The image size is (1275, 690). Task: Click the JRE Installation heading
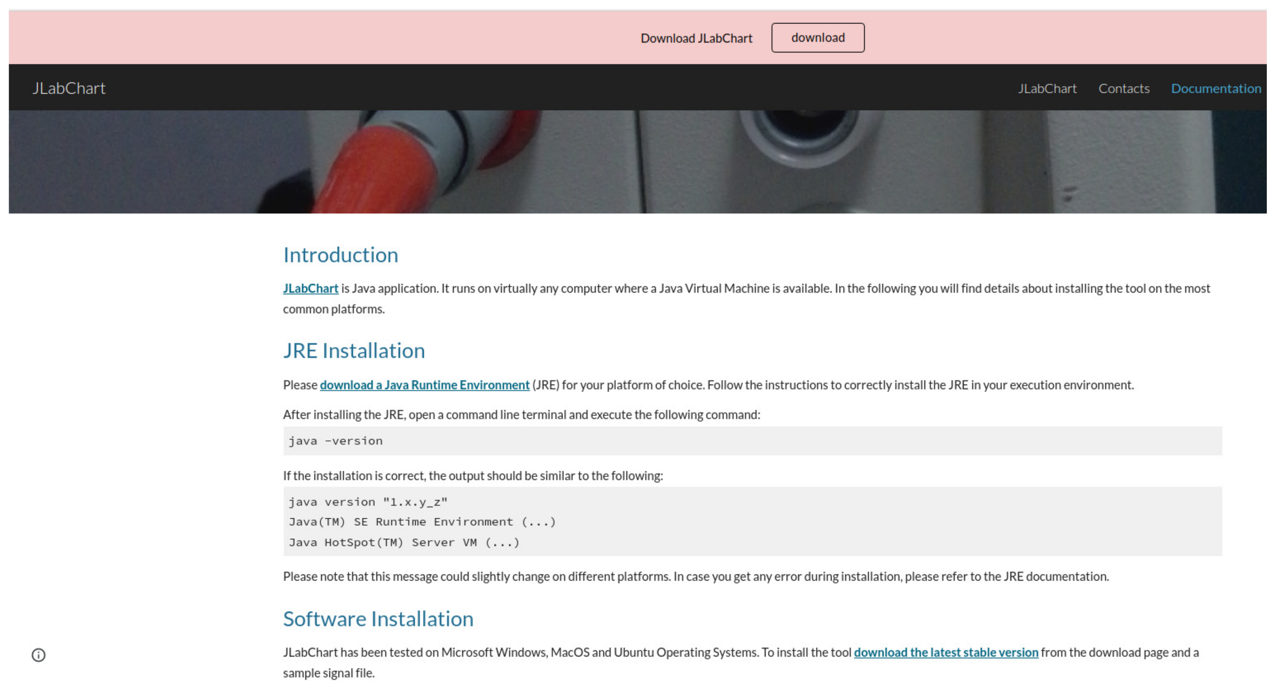click(x=354, y=351)
